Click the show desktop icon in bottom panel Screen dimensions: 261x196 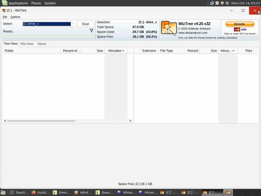coord(3,192)
